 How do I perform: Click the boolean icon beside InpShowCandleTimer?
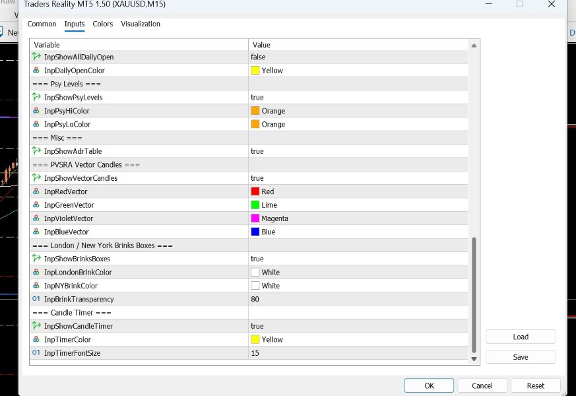click(36, 325)
